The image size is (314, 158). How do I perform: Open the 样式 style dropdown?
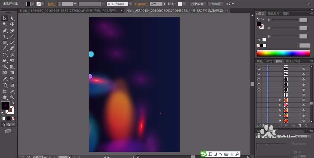(184, 4)
